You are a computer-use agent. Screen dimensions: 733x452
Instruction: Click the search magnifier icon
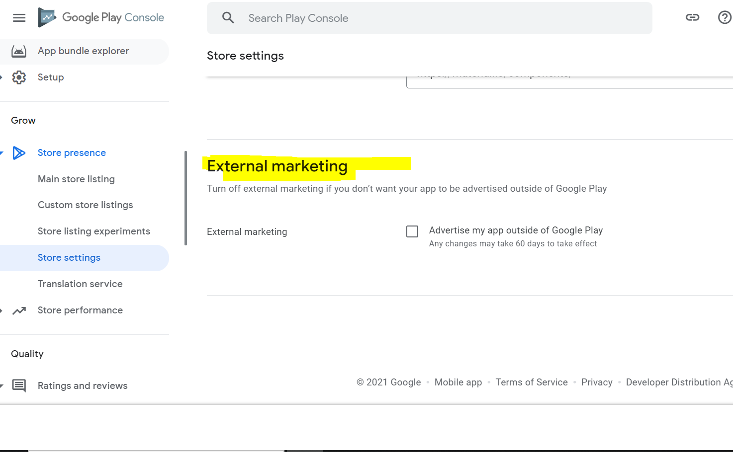pos(228,18)
